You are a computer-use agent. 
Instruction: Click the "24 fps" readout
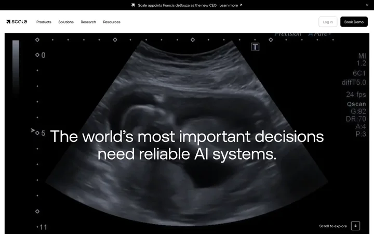(x=356, y=94)
